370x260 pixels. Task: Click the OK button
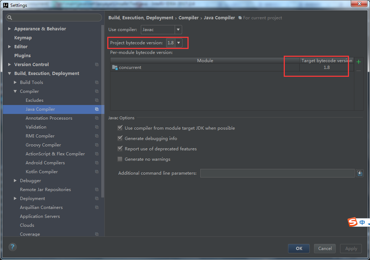coord(299,249)
